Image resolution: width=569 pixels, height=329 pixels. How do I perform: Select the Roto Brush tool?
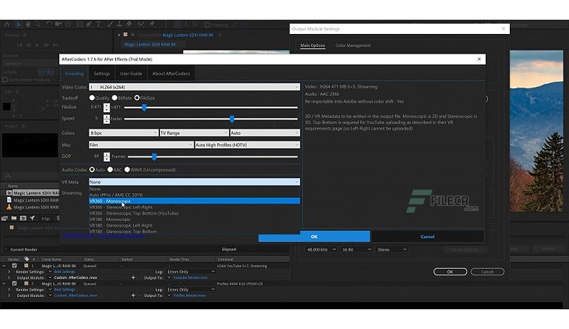click(x=141, y=24)
